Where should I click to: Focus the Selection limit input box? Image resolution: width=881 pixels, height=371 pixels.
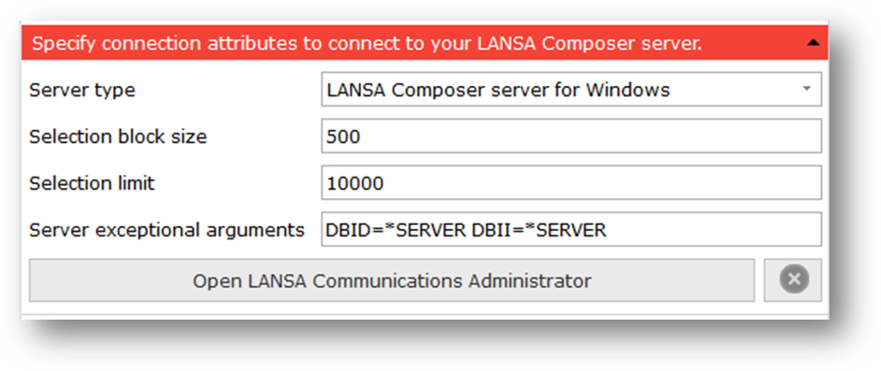point(571,182)
